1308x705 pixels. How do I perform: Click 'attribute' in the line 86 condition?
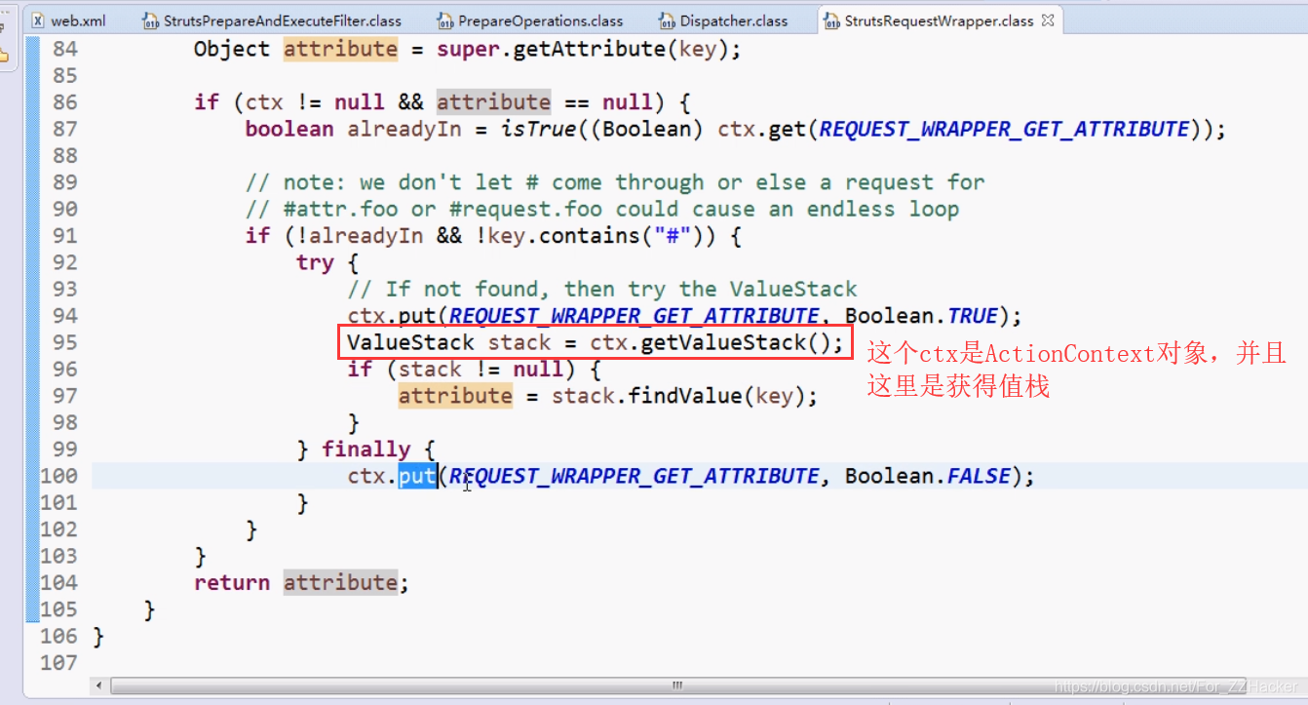493,102
